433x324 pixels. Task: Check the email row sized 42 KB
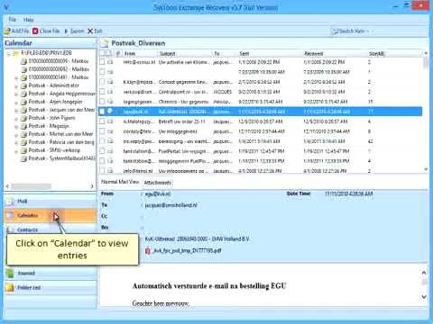pos(102,141)
